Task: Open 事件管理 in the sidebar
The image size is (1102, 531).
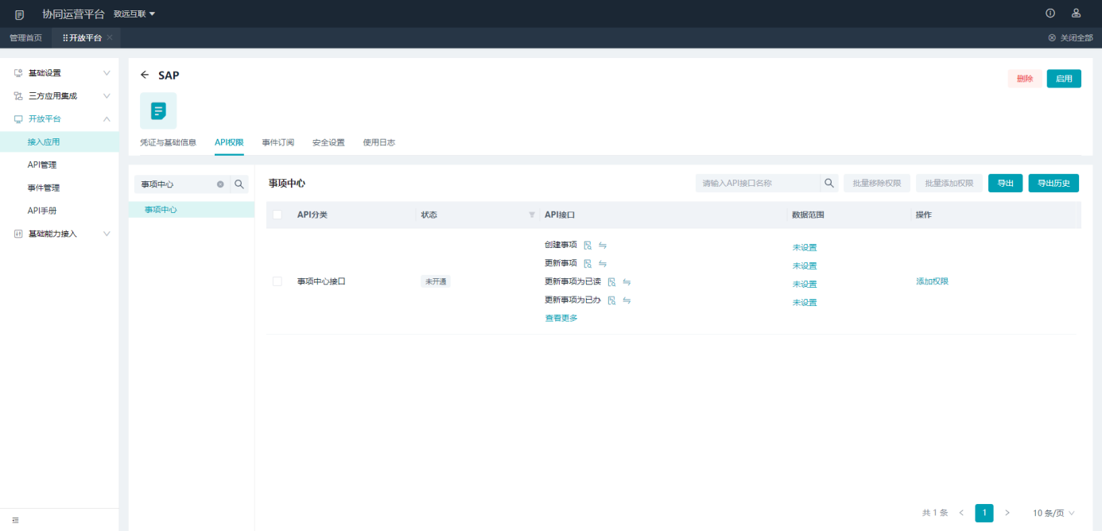Action: [60, 188]
